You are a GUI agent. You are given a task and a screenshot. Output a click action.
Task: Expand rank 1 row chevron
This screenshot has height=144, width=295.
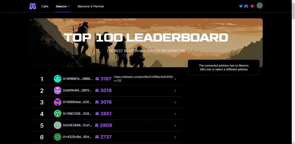(175, 79)
